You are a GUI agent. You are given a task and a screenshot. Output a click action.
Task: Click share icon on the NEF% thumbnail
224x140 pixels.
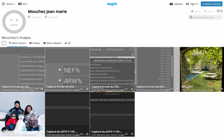(x=87, y=89)
